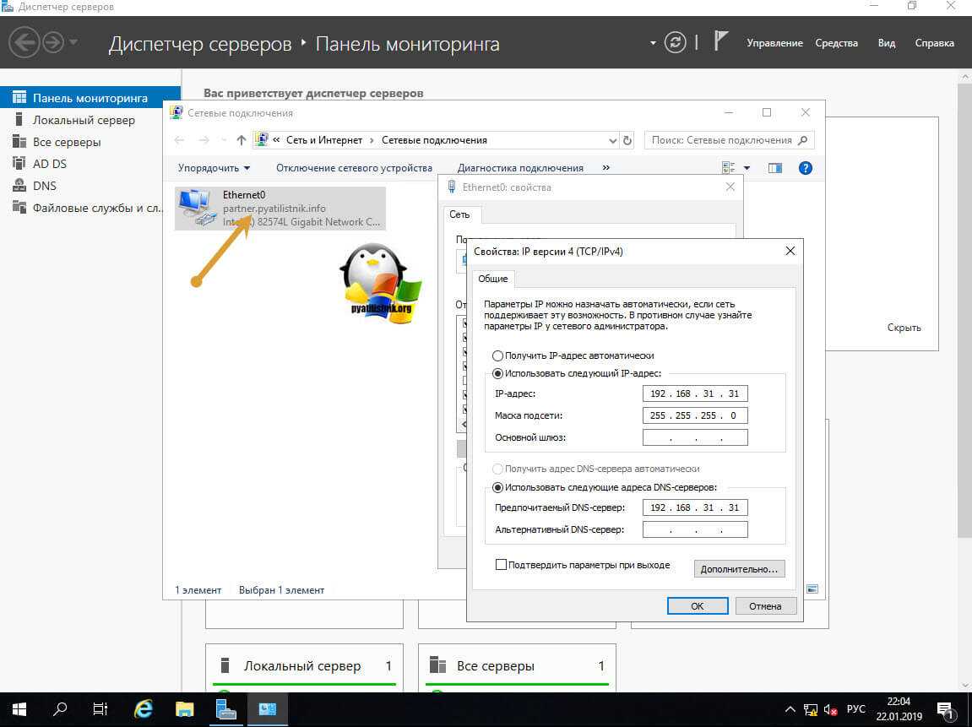Click the 'Дополнительно...' button
Viewport: 972px width, 727px height.
(739, 569)
